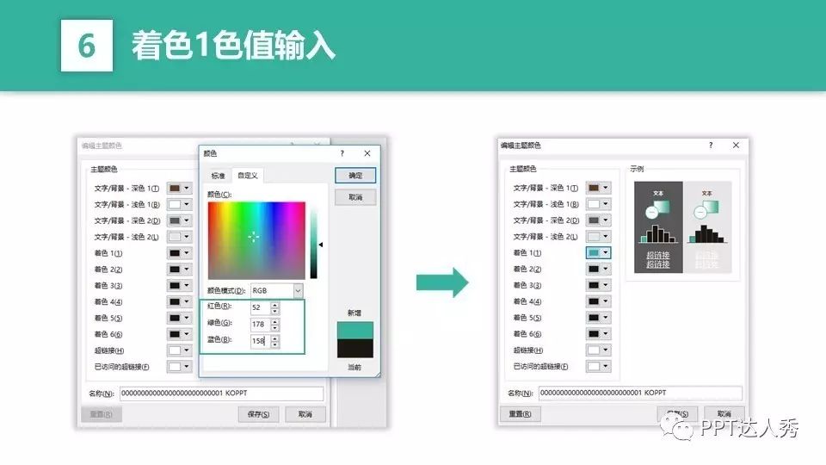Expand 着色 2 color dropdown in right dialog
Screen dimensions: 826x465
pyautogui.click(x=607, y=270)
